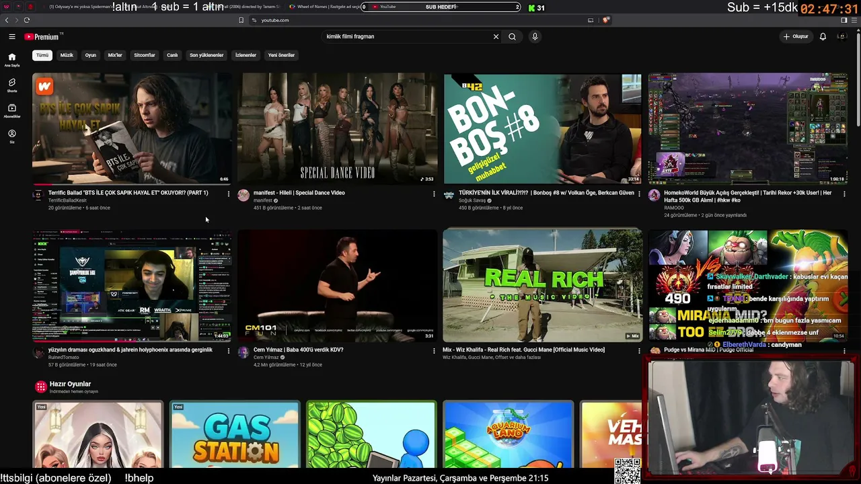Run search with the magnifier button
The image size is (861, 484).
coord(512,37)
